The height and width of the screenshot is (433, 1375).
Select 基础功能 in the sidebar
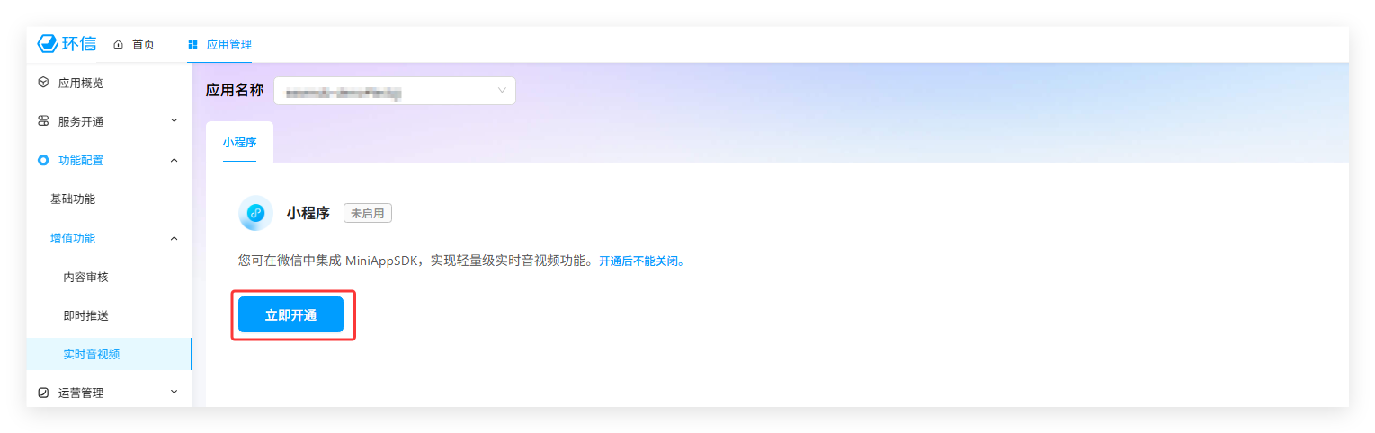click(72, 199)
